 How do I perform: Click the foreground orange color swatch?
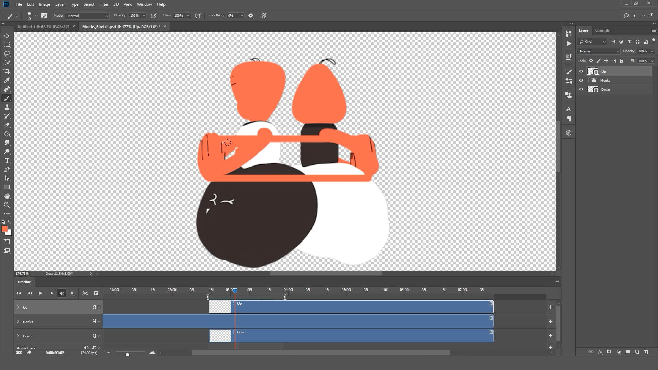[x=4, y=229]
